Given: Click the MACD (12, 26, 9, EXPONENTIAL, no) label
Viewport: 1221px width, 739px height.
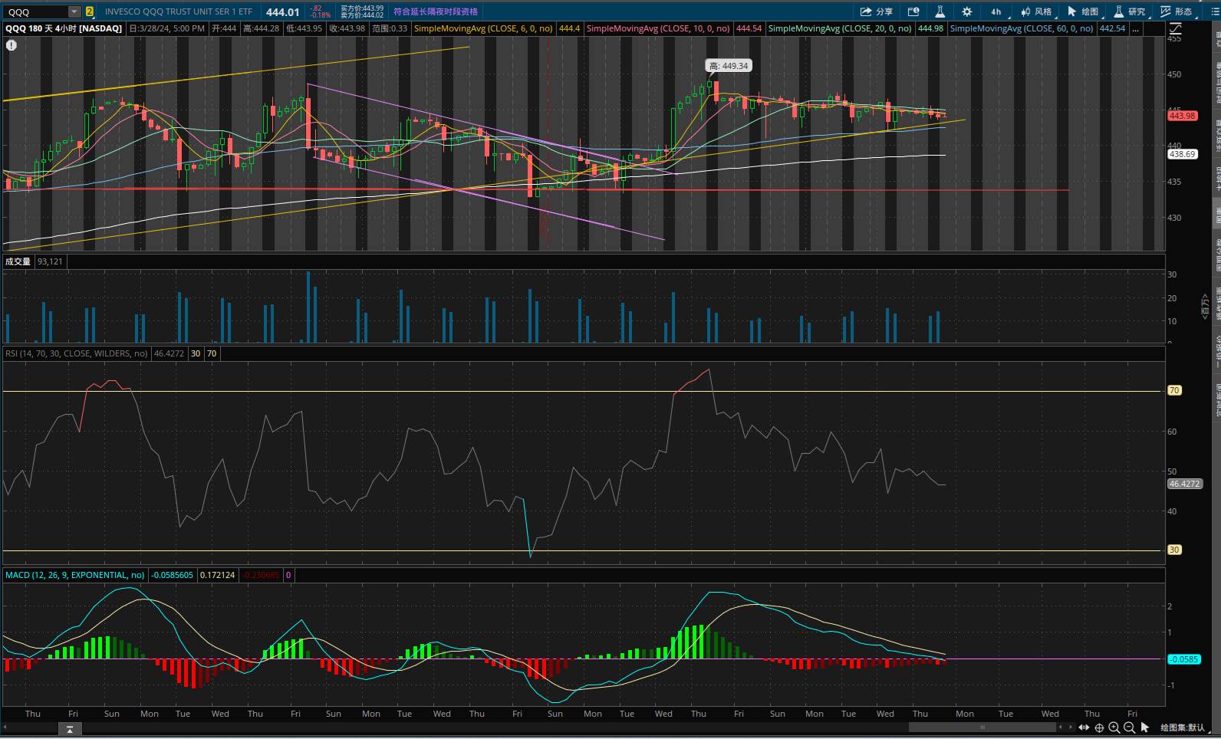Looking at the screenshot, I should (74, 575).
